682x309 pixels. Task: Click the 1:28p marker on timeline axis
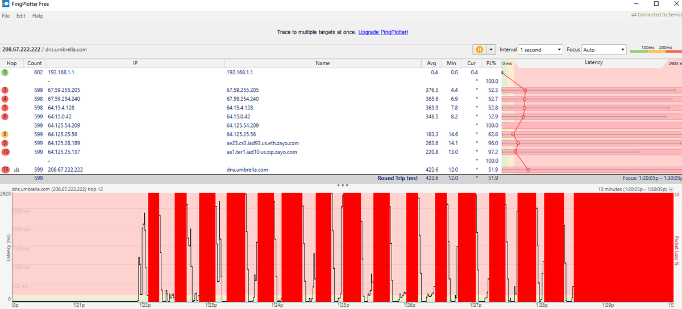(x=542, y=305)
